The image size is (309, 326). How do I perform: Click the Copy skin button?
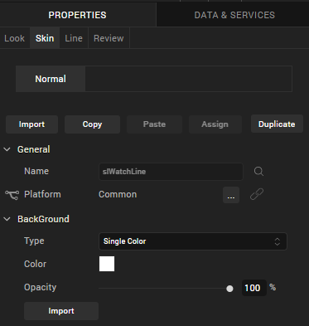[x=92, y=124]
